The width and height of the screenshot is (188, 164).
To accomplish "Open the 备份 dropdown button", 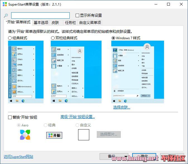I will tap(114, 156).
